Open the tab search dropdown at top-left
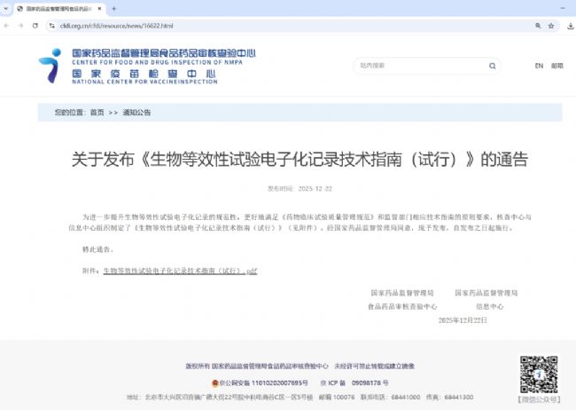The width and height of the screenshot is (576, 410). (x=7, y=8)
